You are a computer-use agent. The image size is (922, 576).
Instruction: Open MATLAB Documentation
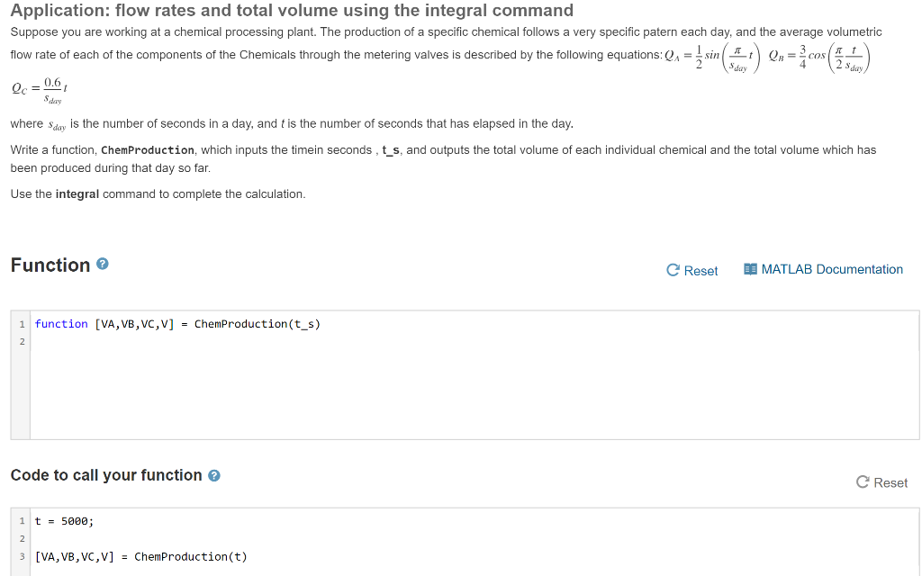point(833,269)
